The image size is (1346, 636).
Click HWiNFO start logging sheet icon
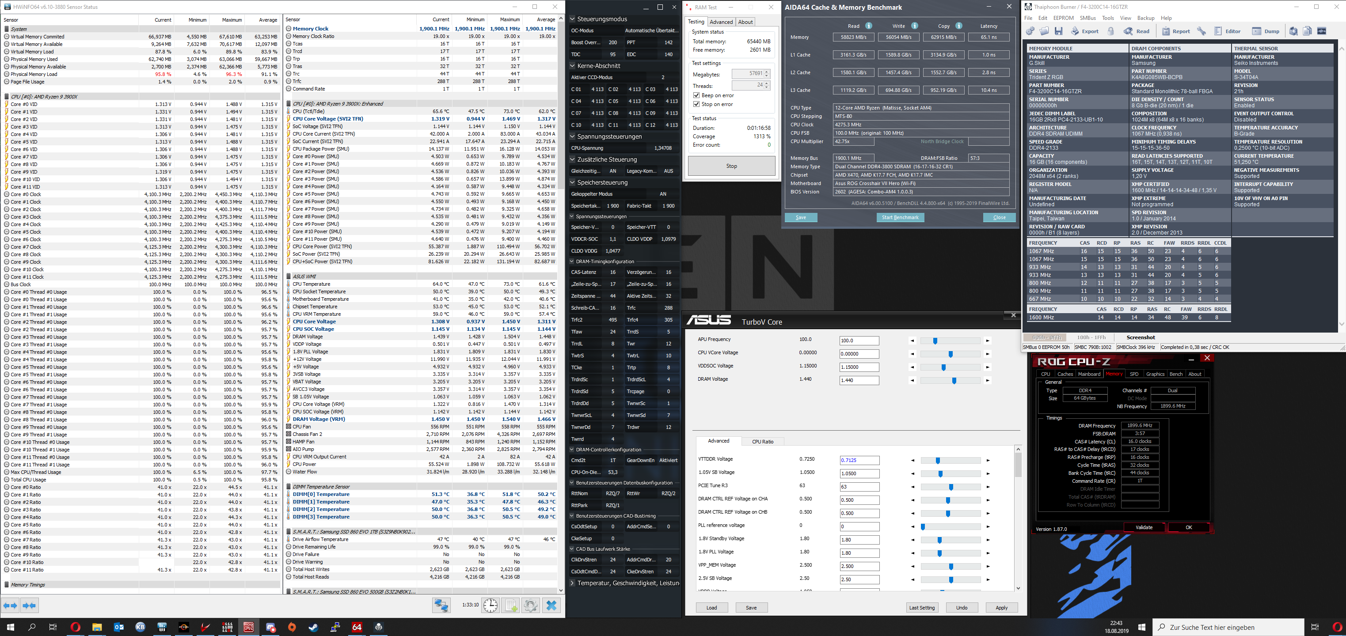[x=510, y=605]
